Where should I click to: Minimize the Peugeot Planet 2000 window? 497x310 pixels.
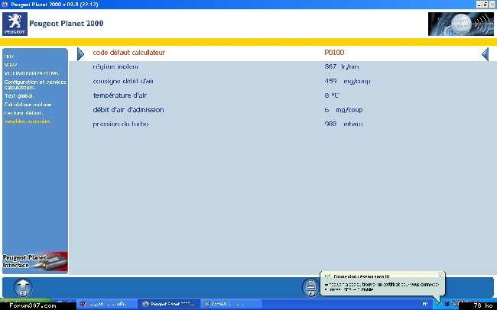[479, 5]
